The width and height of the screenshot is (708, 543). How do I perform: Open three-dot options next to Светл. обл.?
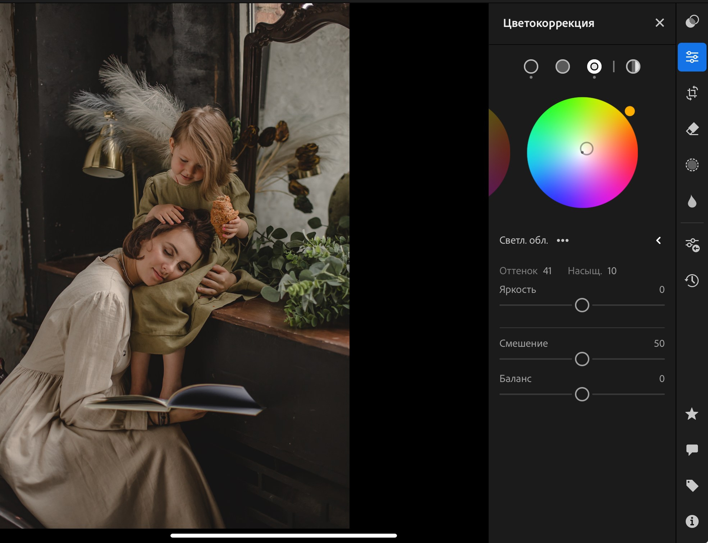point(562,240)
